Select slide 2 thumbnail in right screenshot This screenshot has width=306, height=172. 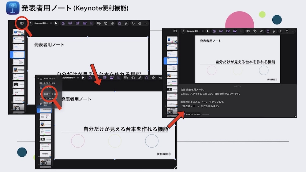coord(172,47)
